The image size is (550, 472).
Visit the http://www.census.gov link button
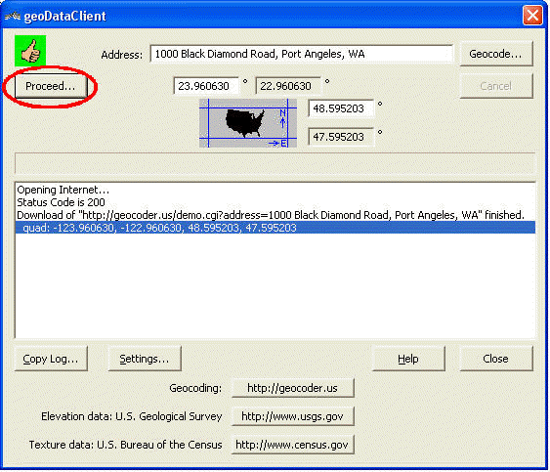(292, 445)
